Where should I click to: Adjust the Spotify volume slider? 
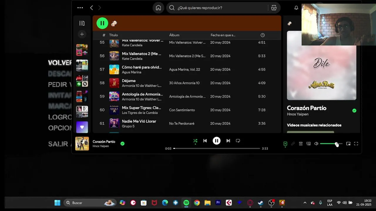point(331,144)
